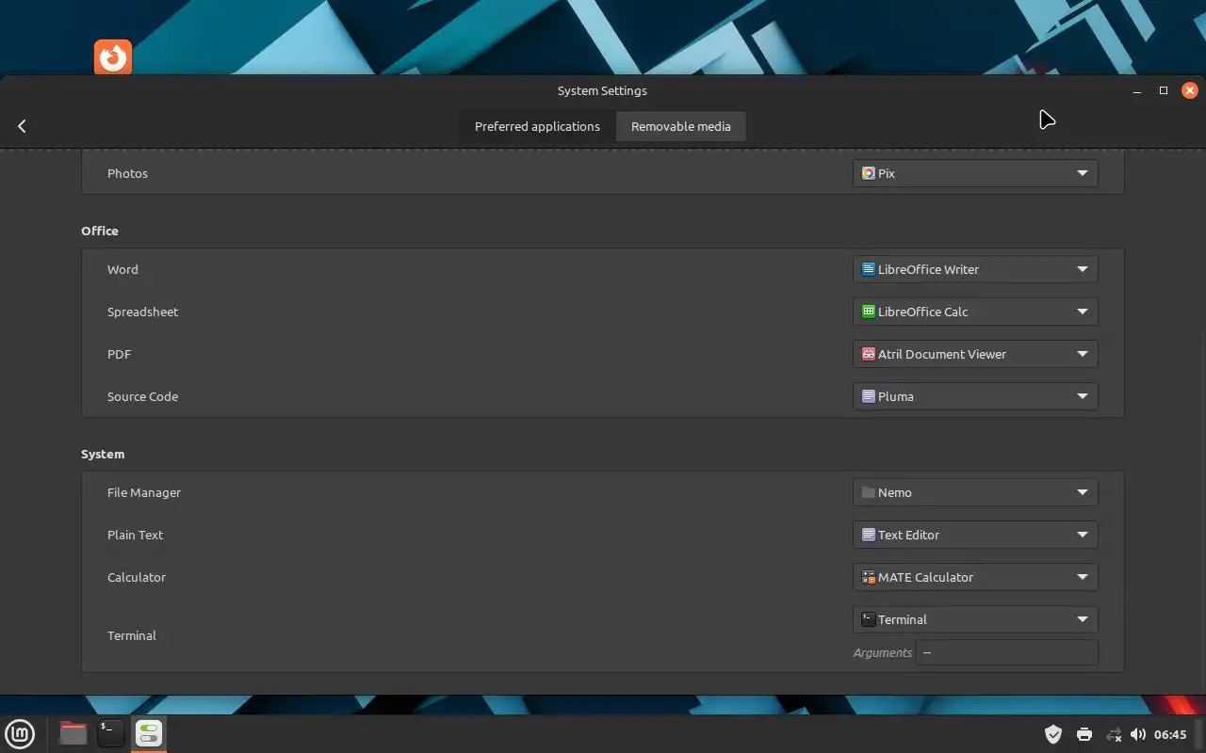Viewport: 1206px width, 753px height.
Task: Open the Plain Text Text Editor dropdown
Action: click(x=975, y=535)
